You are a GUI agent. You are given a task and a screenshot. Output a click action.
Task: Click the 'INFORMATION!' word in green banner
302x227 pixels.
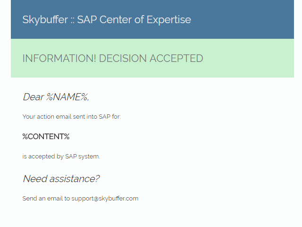click(x=59, y=58)
